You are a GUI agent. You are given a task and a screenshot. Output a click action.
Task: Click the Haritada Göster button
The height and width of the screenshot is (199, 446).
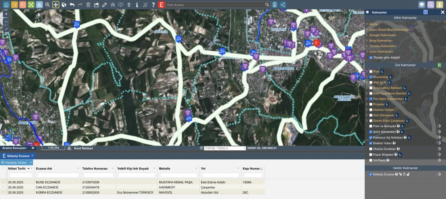pyautogui.click(x=16, y=162)
